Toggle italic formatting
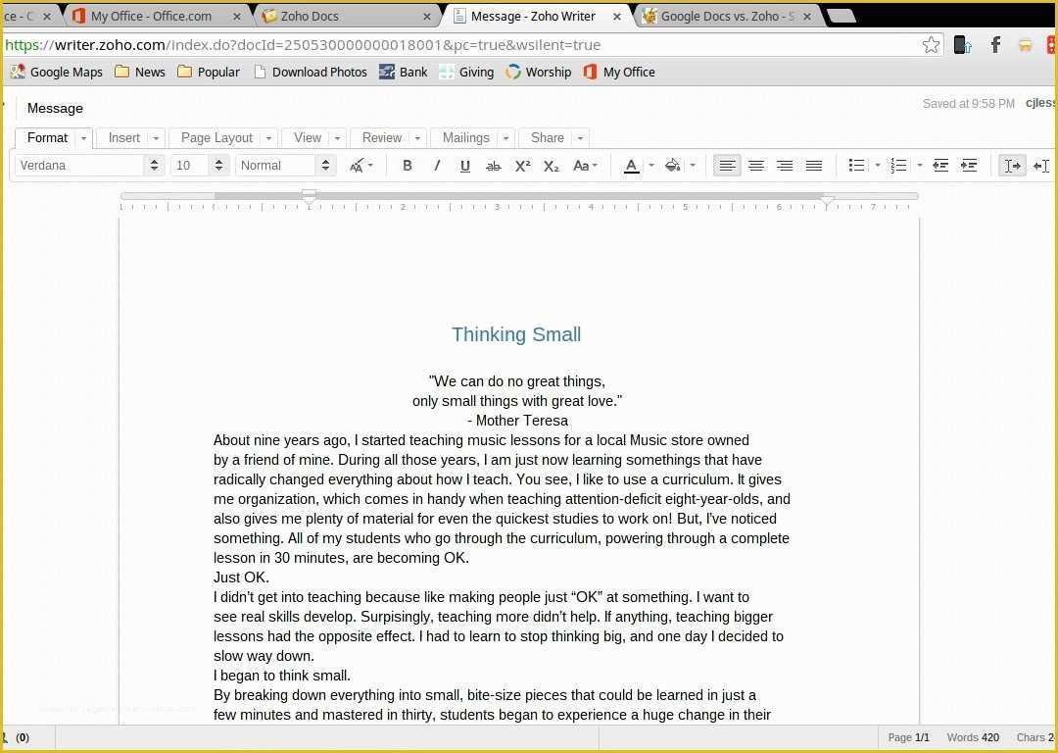The image size is (1058, 753). tap(437, 166)
